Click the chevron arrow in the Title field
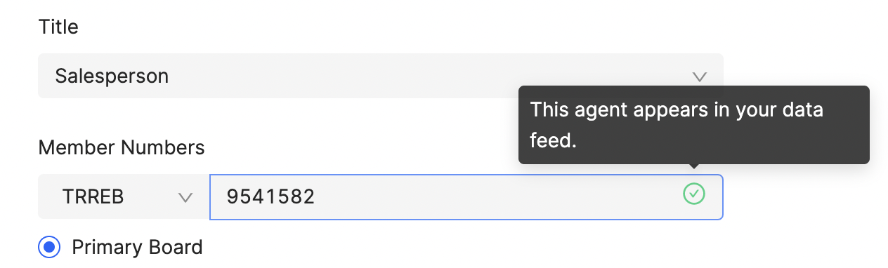888x268 pixels. (699, 76)
